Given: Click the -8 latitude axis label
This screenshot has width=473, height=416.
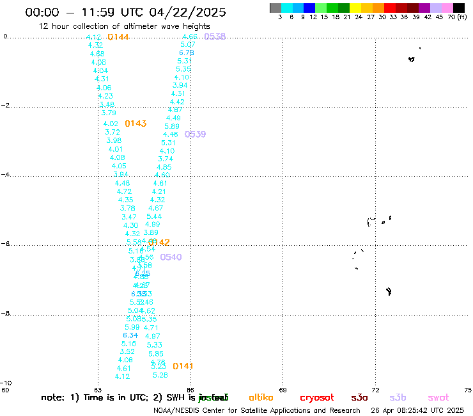Looking at the screenshot, I should [x=5, y=314].
